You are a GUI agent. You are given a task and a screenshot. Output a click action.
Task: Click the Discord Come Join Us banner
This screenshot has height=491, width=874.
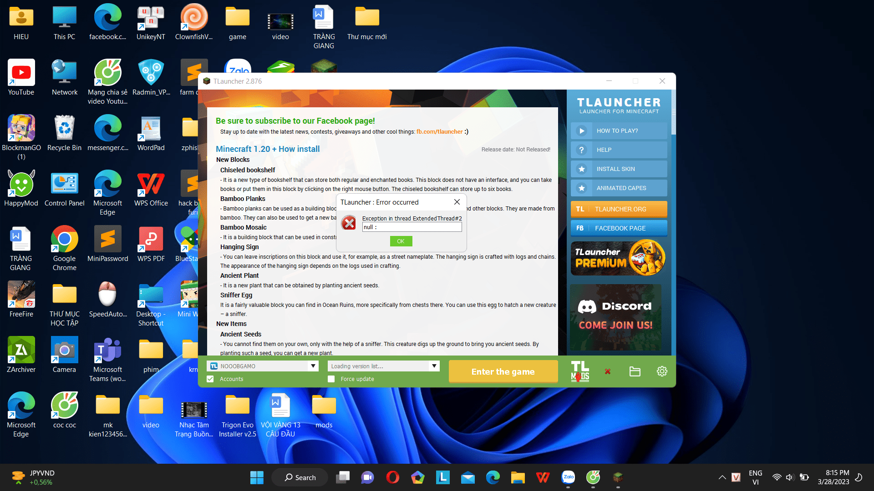615,317
